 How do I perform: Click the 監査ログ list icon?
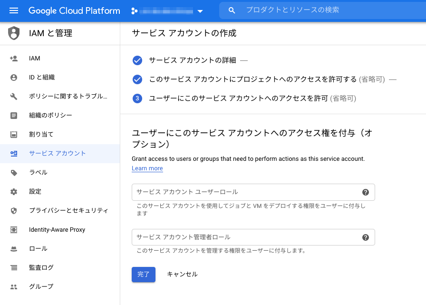[x=14, y=268]
